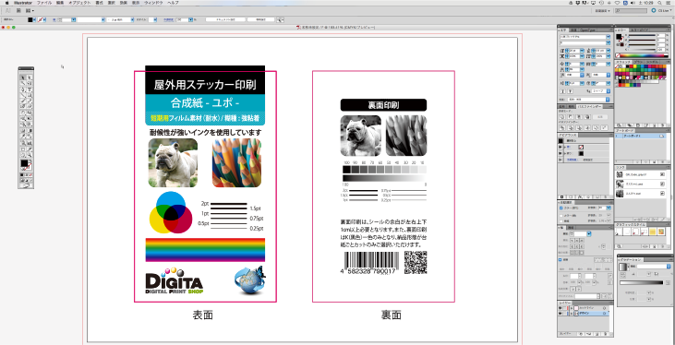Switch to the OpenType tab

click(x=587, y=30)
